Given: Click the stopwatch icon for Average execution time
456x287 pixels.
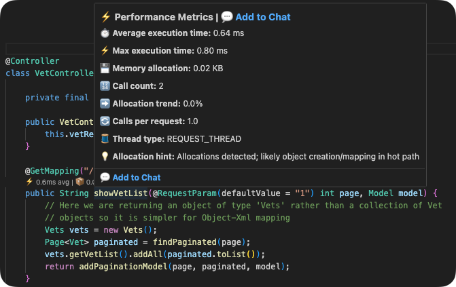Looking at the screenshot, I should [105, 33].
